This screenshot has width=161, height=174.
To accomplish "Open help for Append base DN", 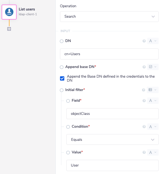I will coord(144,67).
